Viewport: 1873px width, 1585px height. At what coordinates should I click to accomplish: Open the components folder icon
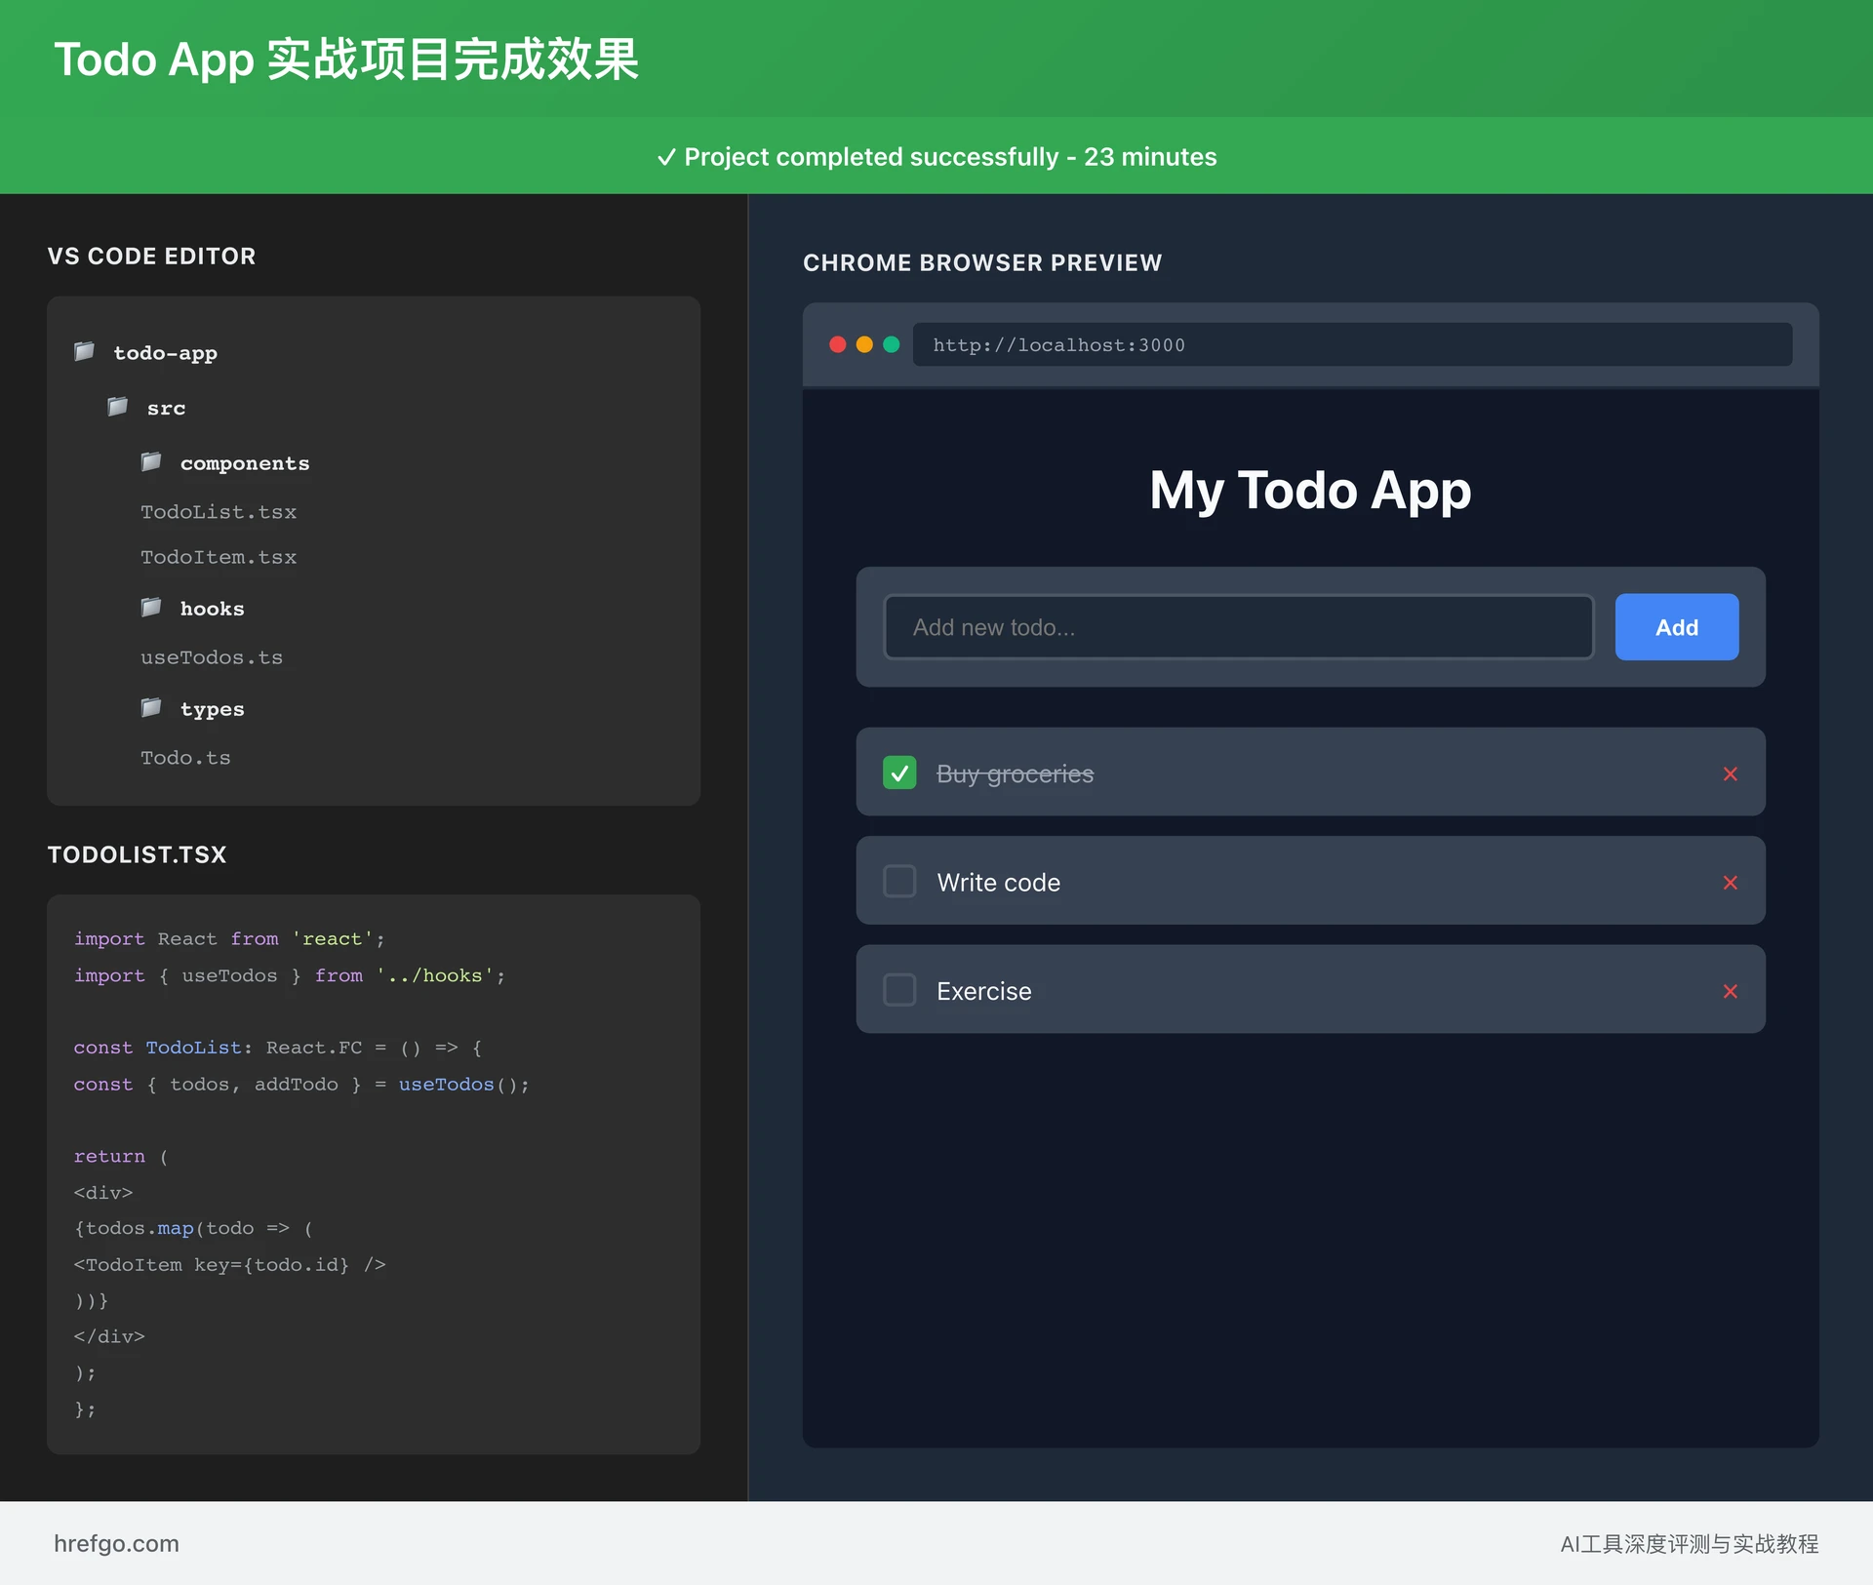[x=151, y=461]
